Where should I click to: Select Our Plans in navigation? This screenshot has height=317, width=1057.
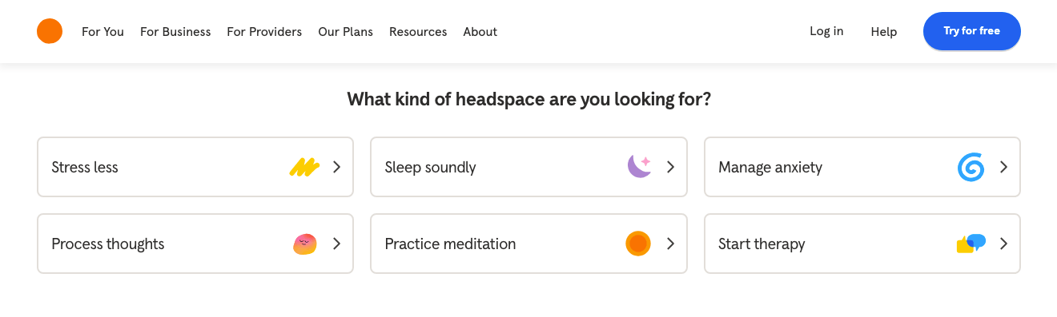coord(345,32)
